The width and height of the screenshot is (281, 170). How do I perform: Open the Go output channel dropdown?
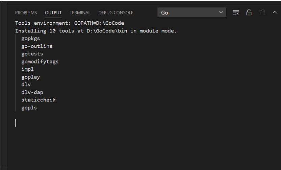coord(192,13)
